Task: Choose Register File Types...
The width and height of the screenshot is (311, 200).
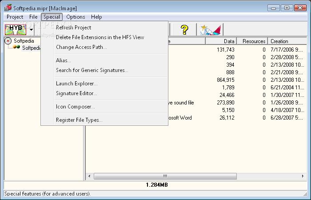Action: point(104,120)
